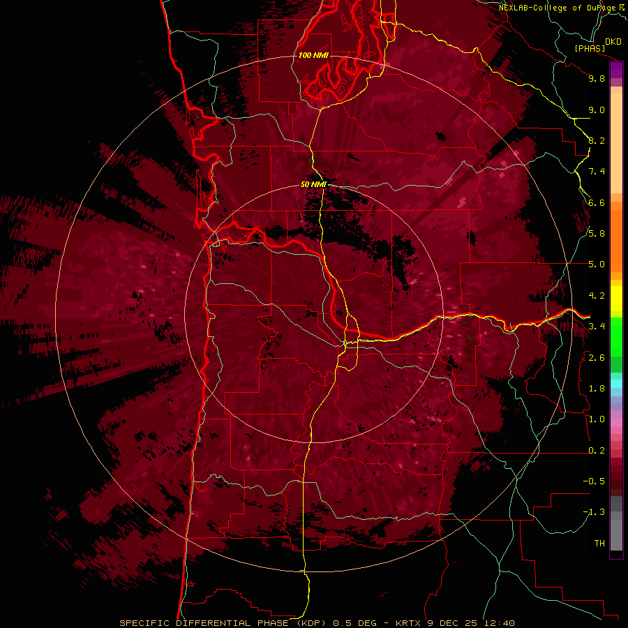Click the -0.5 legend value
This screenshot has width=628, height=628.
click(x=594, y=481)
